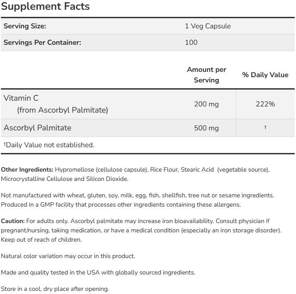Image resolution: width=296 pixels, height=294 pixels.
Task: Select the Serving Size label
Action: click(x=25, y=26)
